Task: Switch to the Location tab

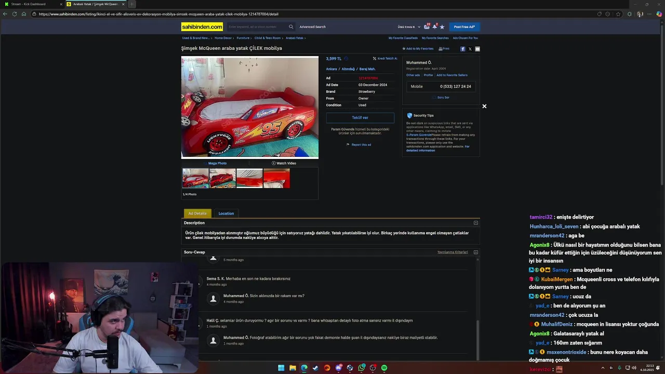Action: pos(226,213)
